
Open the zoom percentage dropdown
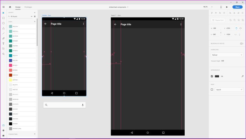pyautogui.click(x=212, y=7)
